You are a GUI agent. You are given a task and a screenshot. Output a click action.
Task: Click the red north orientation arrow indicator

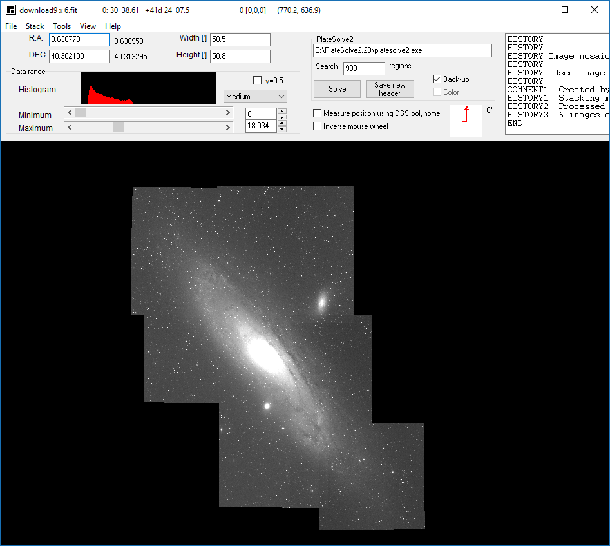point(466,117)
